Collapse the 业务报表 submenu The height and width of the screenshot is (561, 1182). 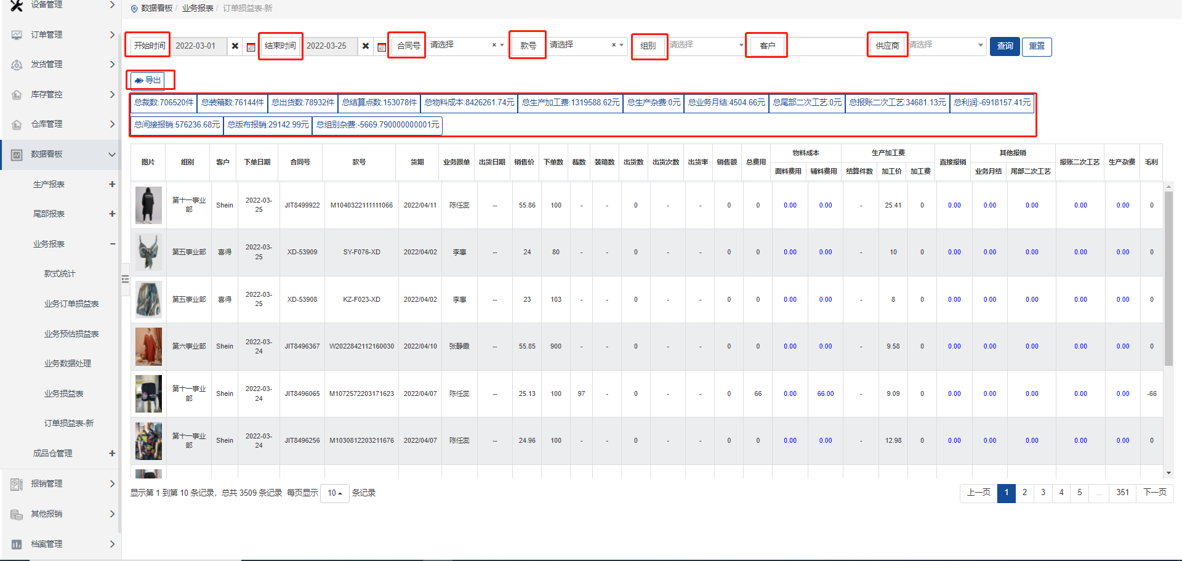point(112,244)
